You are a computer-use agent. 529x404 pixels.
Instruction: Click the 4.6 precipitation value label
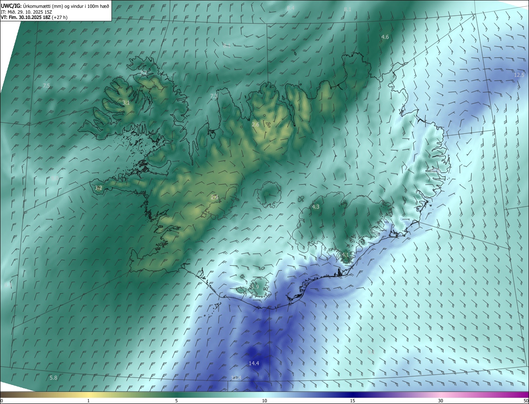(385, 37)
